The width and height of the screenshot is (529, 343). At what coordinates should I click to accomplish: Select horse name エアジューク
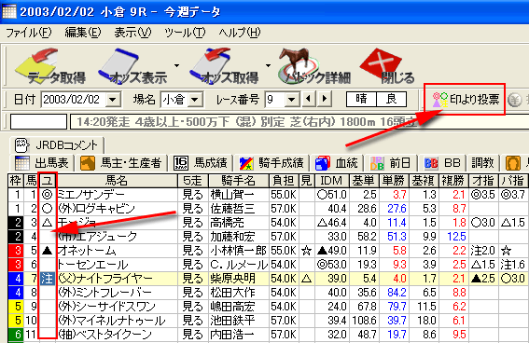pyautogui.click(x=98, y=237)
